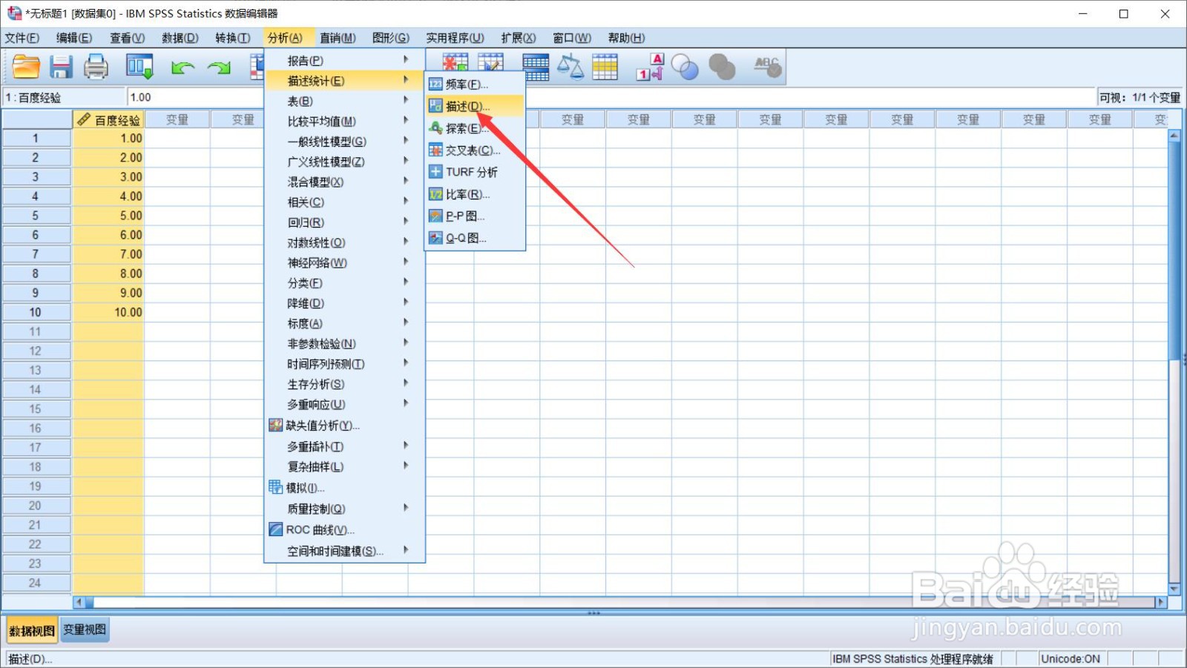Click the Show All Variables gray circles icon

click(x=722, y=67)
